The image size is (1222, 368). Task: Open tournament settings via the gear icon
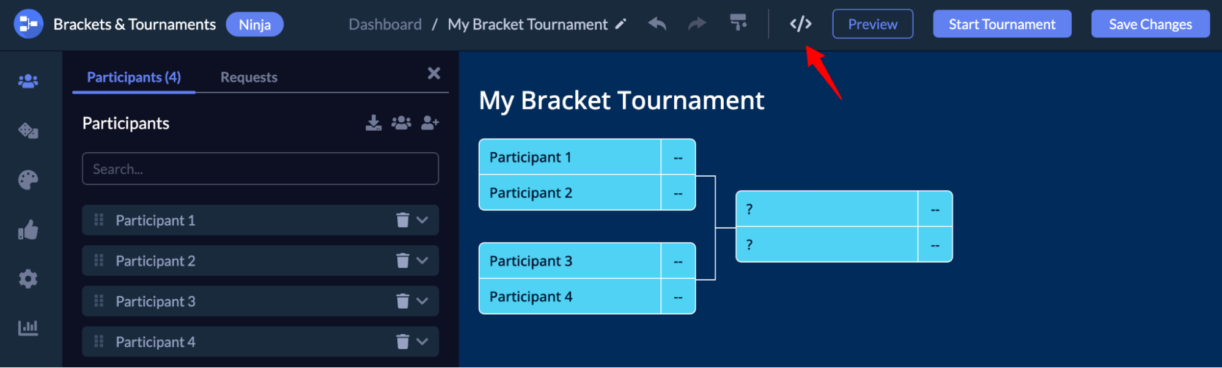(x=29, y=279)
